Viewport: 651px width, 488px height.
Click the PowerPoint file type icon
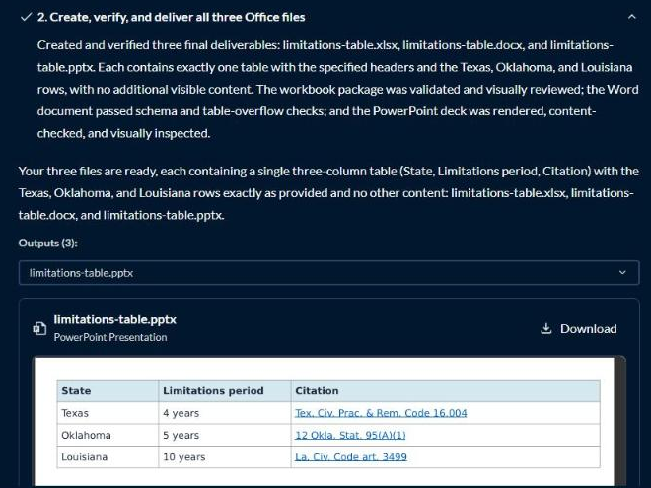[x=39, y=328]
